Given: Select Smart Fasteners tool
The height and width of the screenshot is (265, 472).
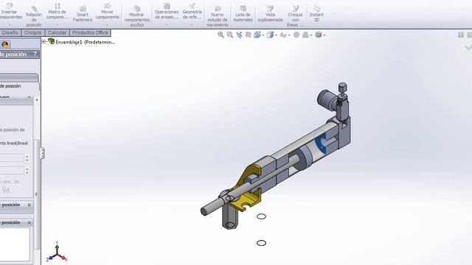Looking at the screenshot, I should point(82,14).
